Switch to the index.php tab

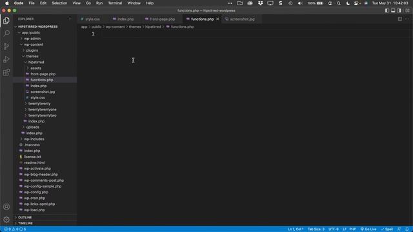coord(125,19)
